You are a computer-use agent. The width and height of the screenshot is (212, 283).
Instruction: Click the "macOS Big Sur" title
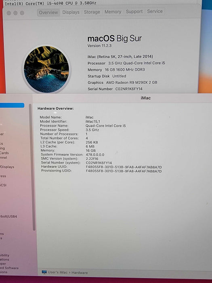pyautogui.click(x=115, y=38)
